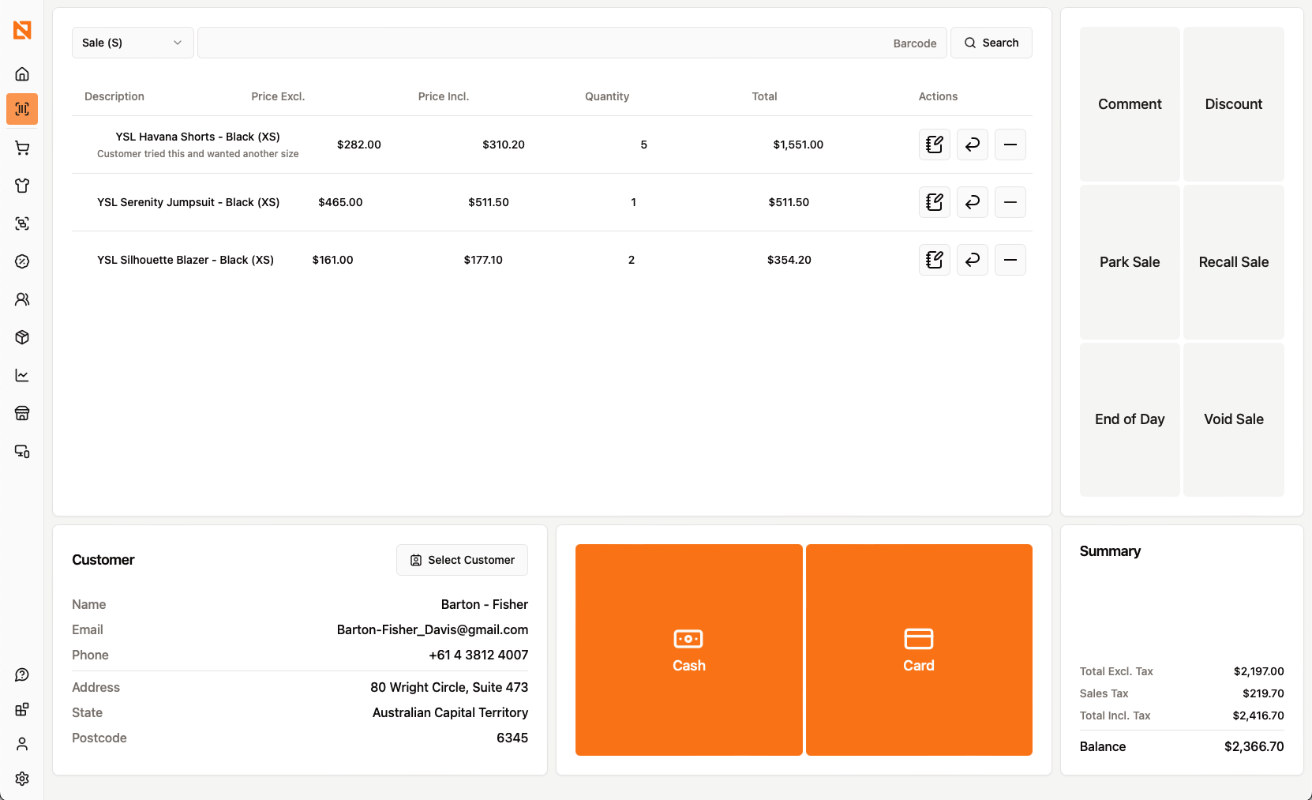Screen dimensions: 1312x800
Task: Click the Select Customer button
Action: pyautogui.click(x=462, y=560)
